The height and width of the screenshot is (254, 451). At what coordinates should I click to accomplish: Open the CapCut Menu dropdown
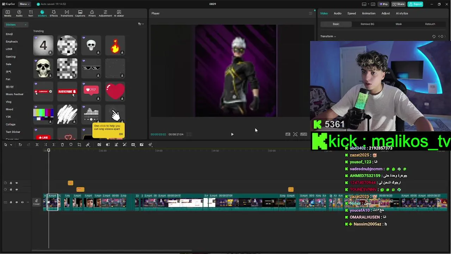point(24,4)
